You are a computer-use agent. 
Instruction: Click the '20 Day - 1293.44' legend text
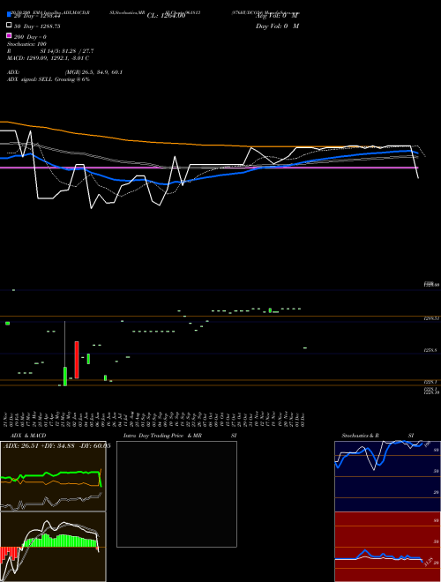37,16
